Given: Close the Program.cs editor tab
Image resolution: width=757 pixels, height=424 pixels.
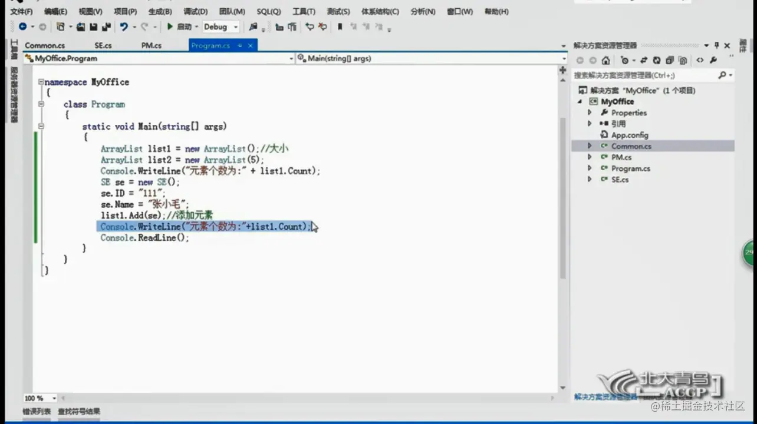Looking at the screenshot, I should tap(251, 45).
